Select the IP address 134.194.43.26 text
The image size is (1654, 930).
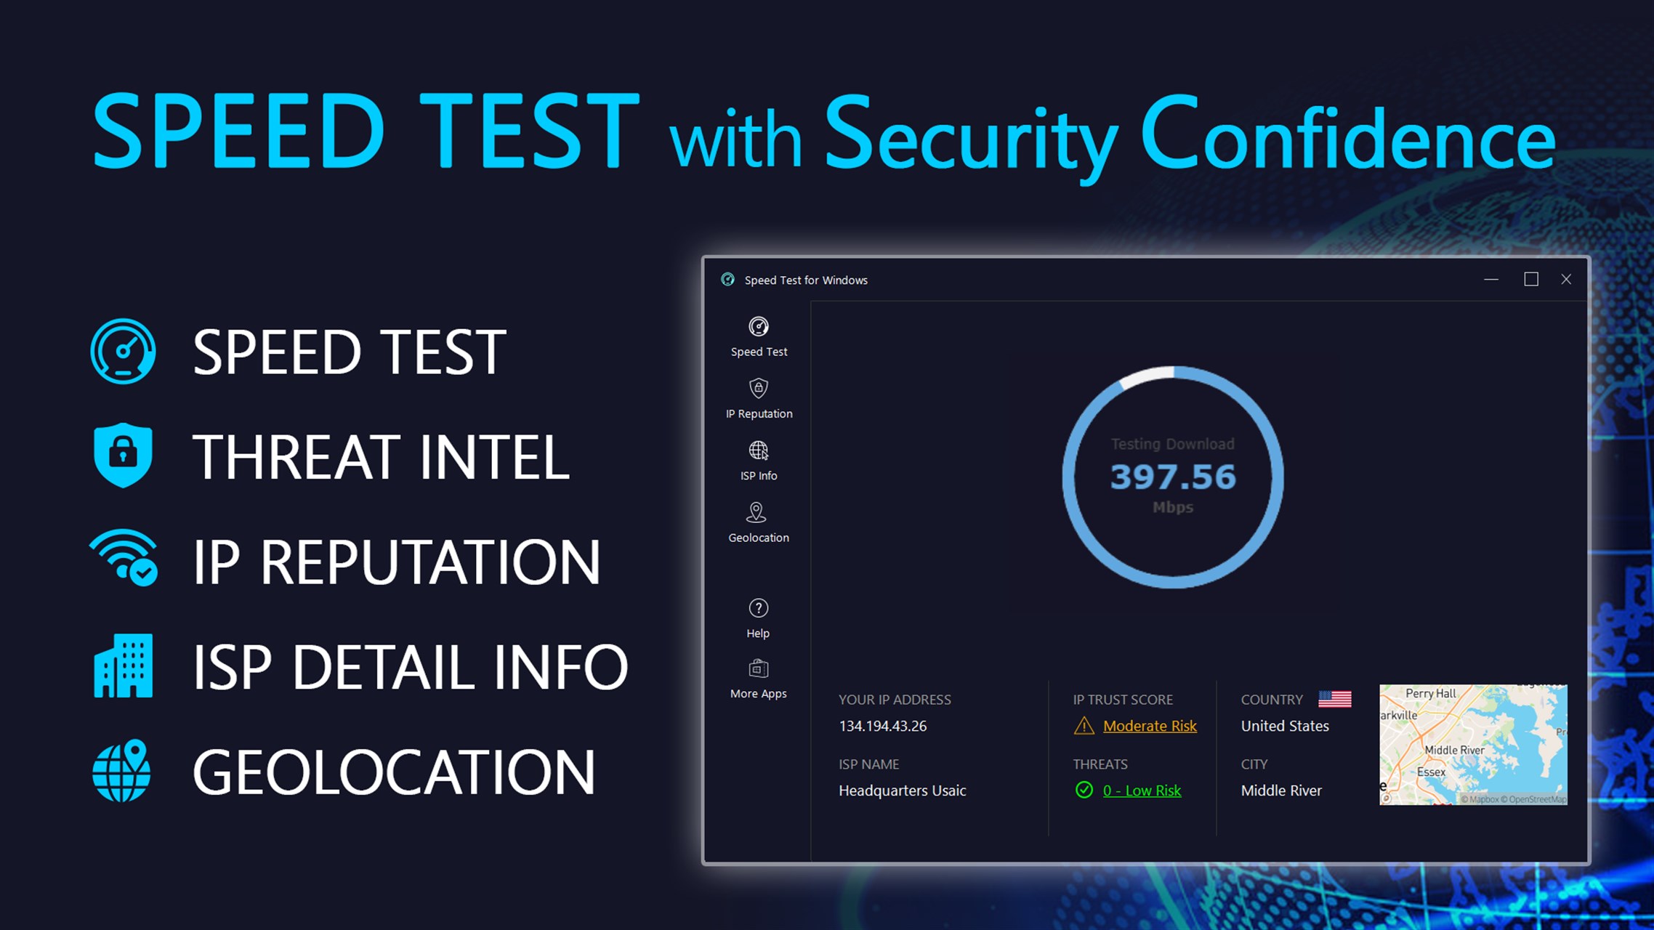coord(883,726)
